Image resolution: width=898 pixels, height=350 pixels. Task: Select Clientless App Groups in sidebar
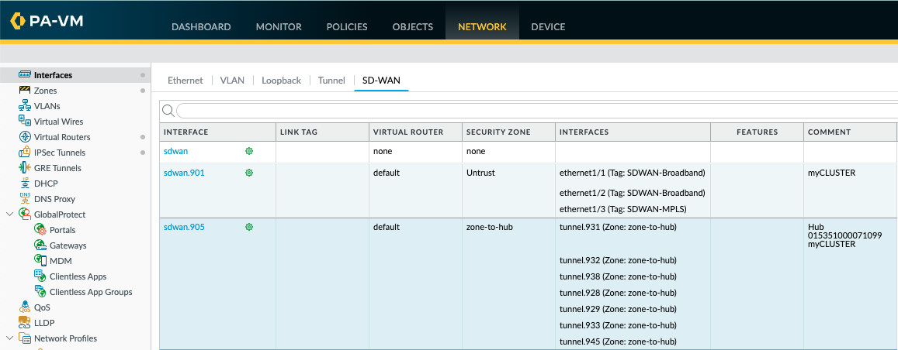[91, 292]
